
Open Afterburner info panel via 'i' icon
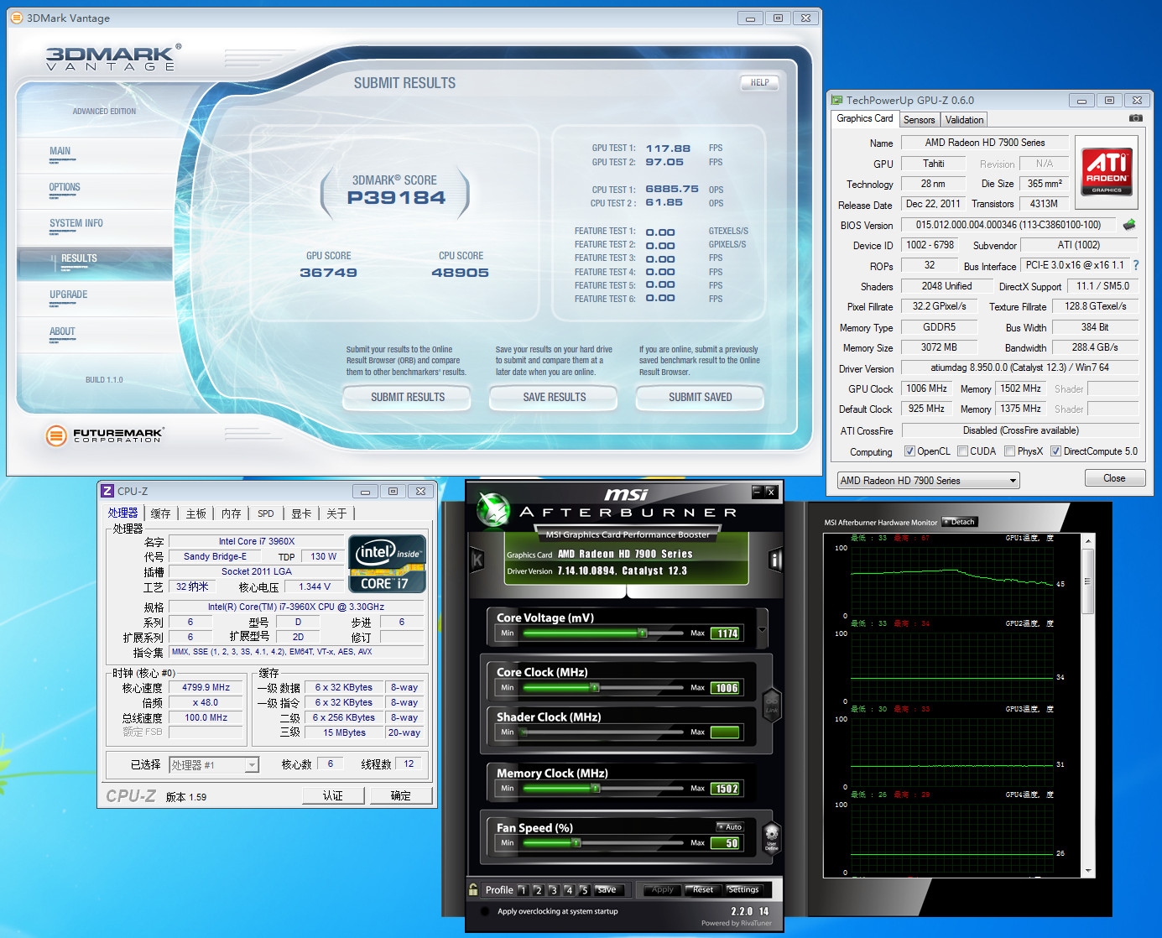(775, 560)
